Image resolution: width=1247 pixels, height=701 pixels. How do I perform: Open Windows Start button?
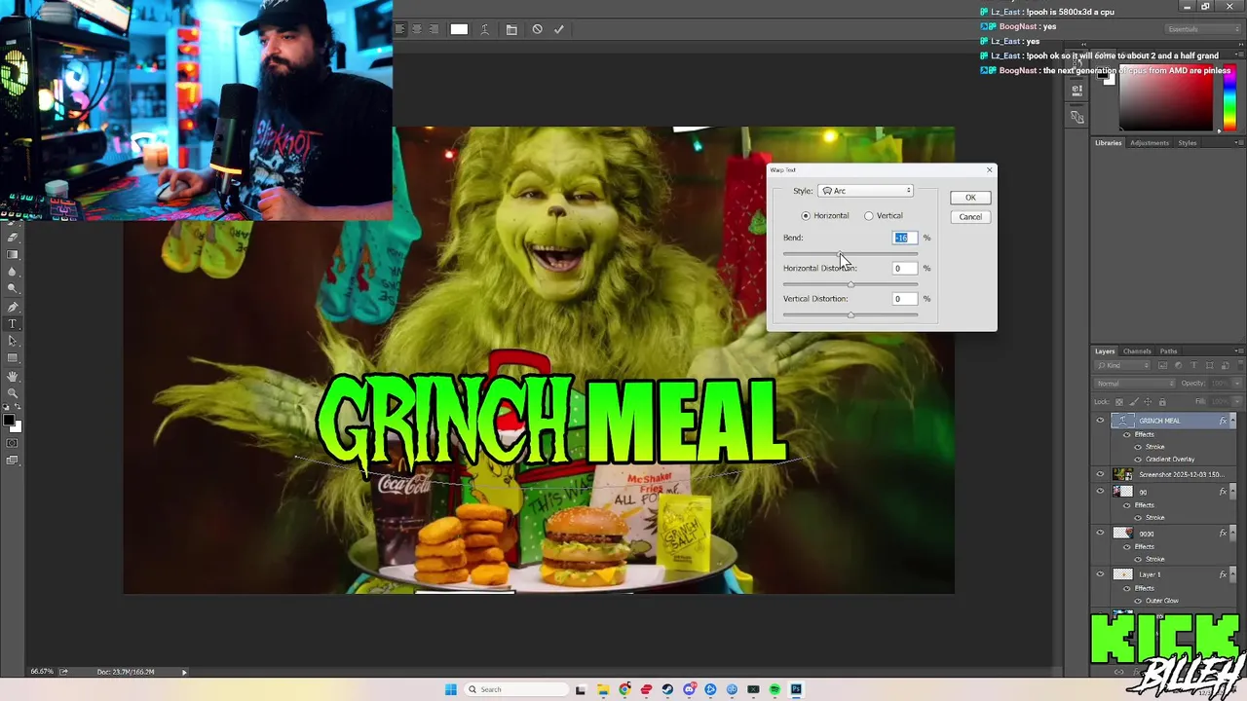[450, 689]
